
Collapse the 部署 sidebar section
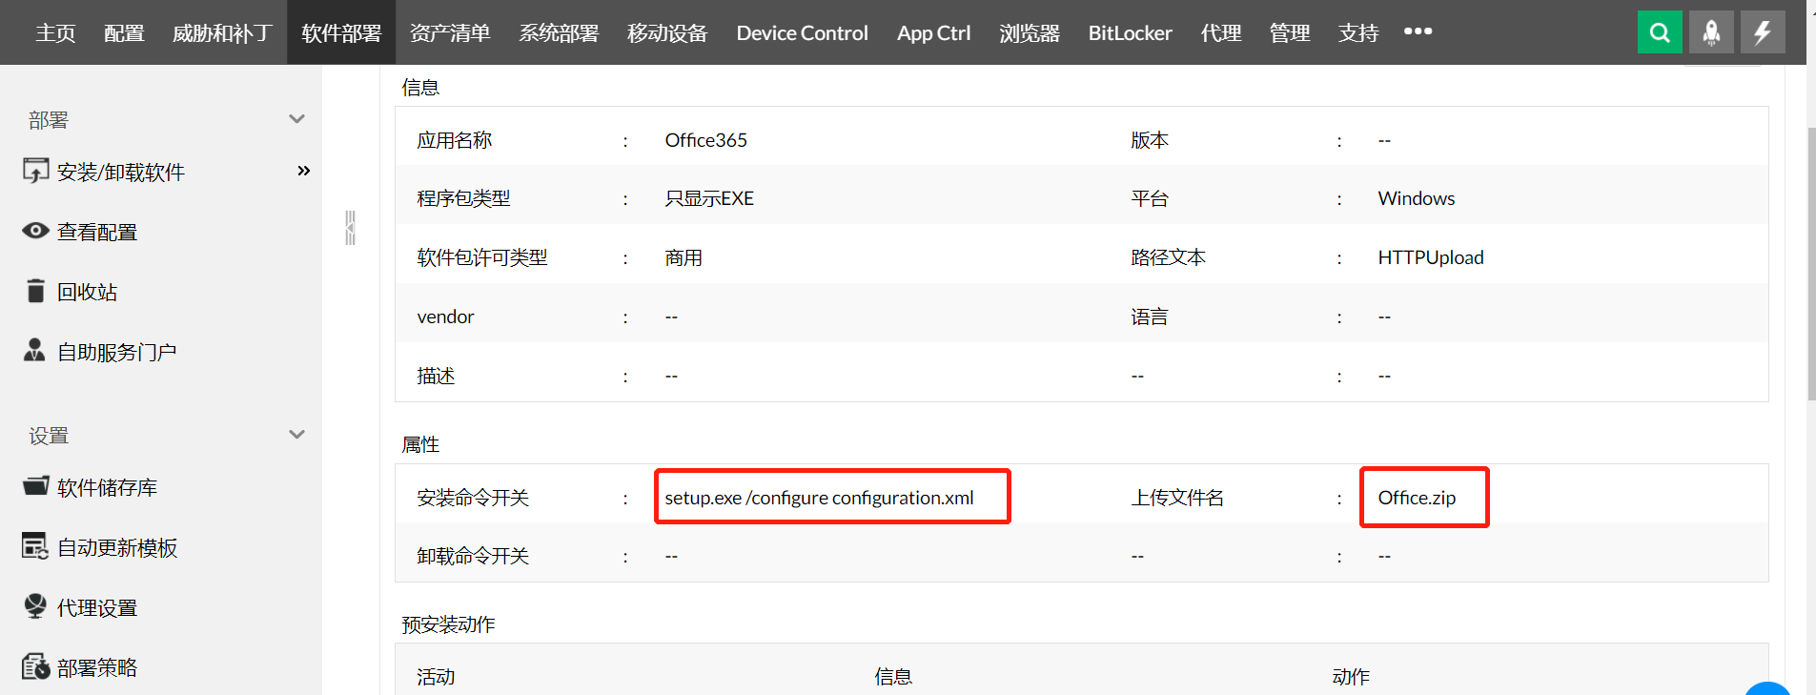296,119
